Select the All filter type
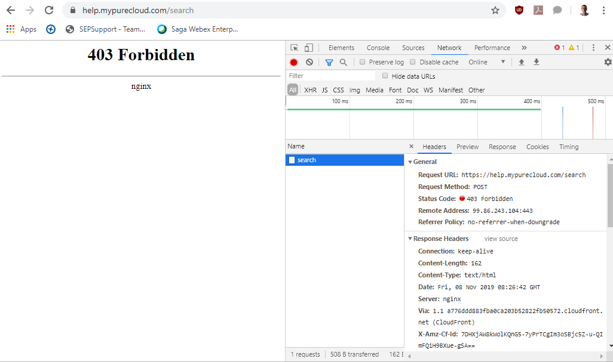This screenshot has height=362, width=613. point(293,89)
